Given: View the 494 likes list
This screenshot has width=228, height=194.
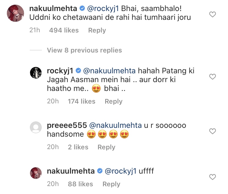Looking at the screenshot, I should pos(64,30).
